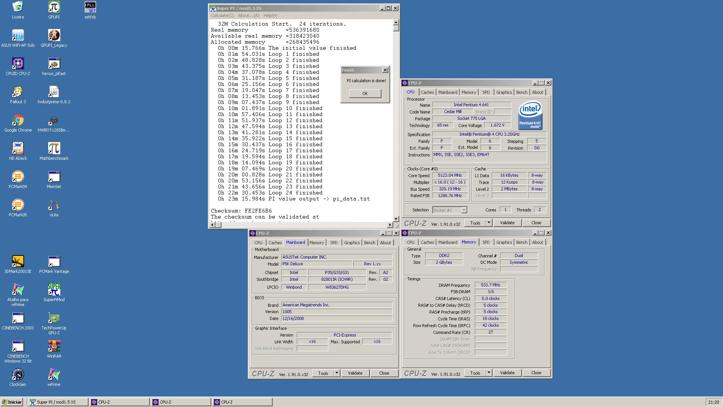Open PCMark05 desktop shortcut
The width and height of the screenshot is (723, 407).
coord(18,208)
